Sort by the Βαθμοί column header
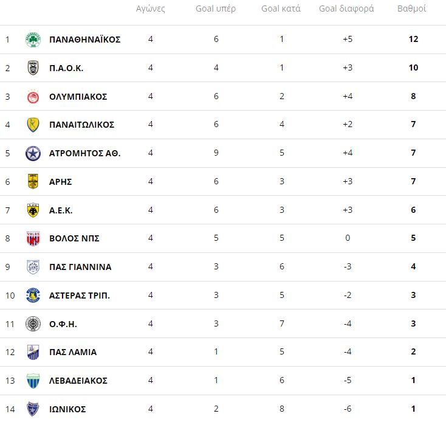Image resolution: width=446 pixels, height=422 pixels. coord(411,9)
